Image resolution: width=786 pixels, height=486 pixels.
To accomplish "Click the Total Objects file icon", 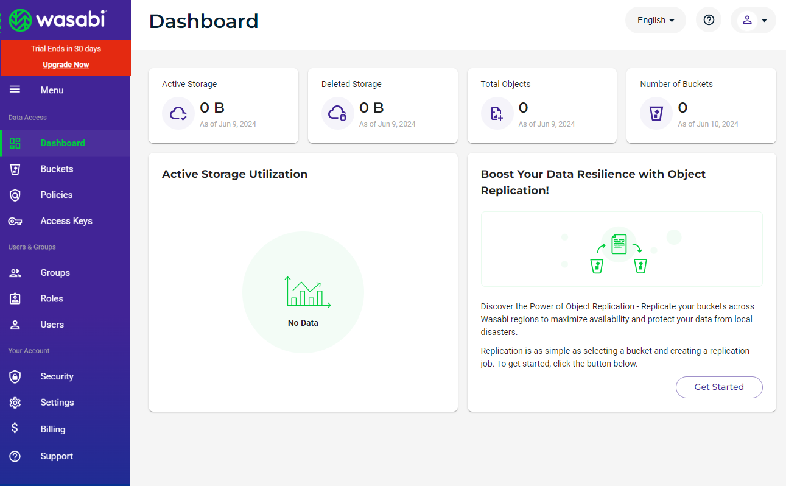I will [x=497, y=113].
